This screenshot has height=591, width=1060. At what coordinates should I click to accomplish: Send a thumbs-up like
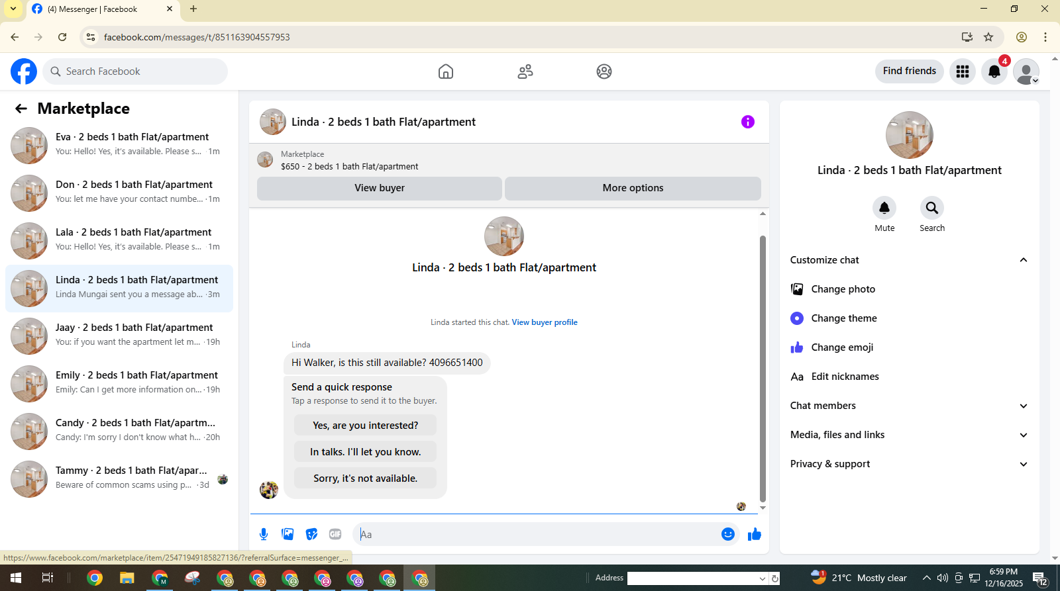click(755, 534)
